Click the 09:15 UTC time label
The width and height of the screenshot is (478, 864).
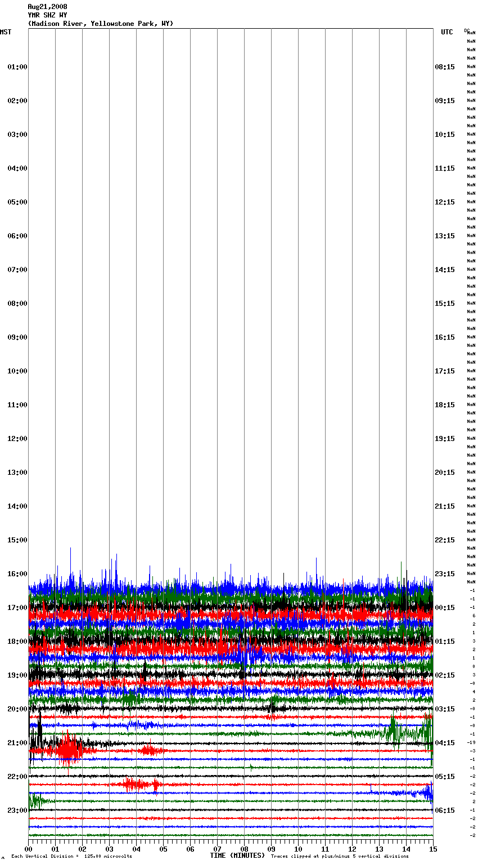[445, 101]
